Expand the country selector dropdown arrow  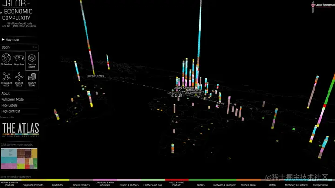click(x=36, y=47)
